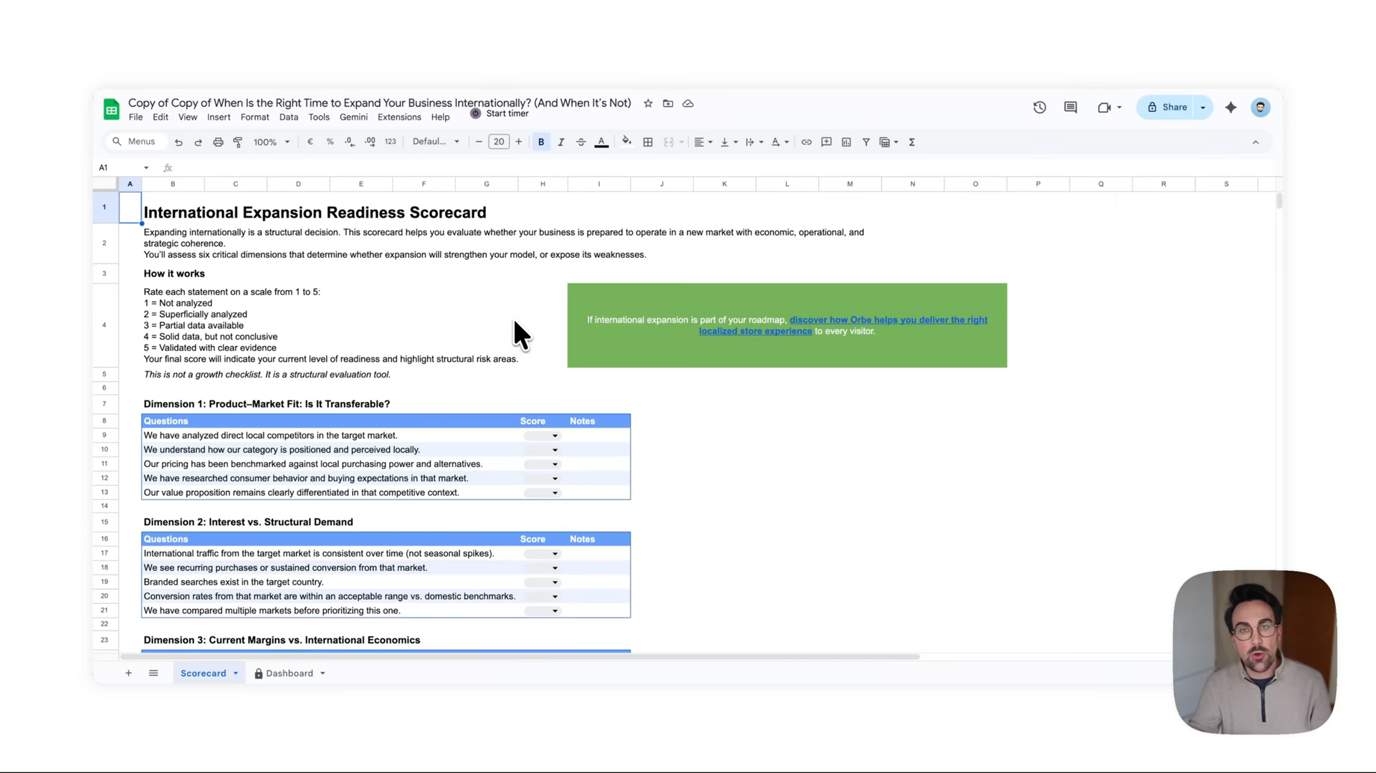1376x773 pixels.
Task: Toggle Bold formatting
Action: [541, 143]
